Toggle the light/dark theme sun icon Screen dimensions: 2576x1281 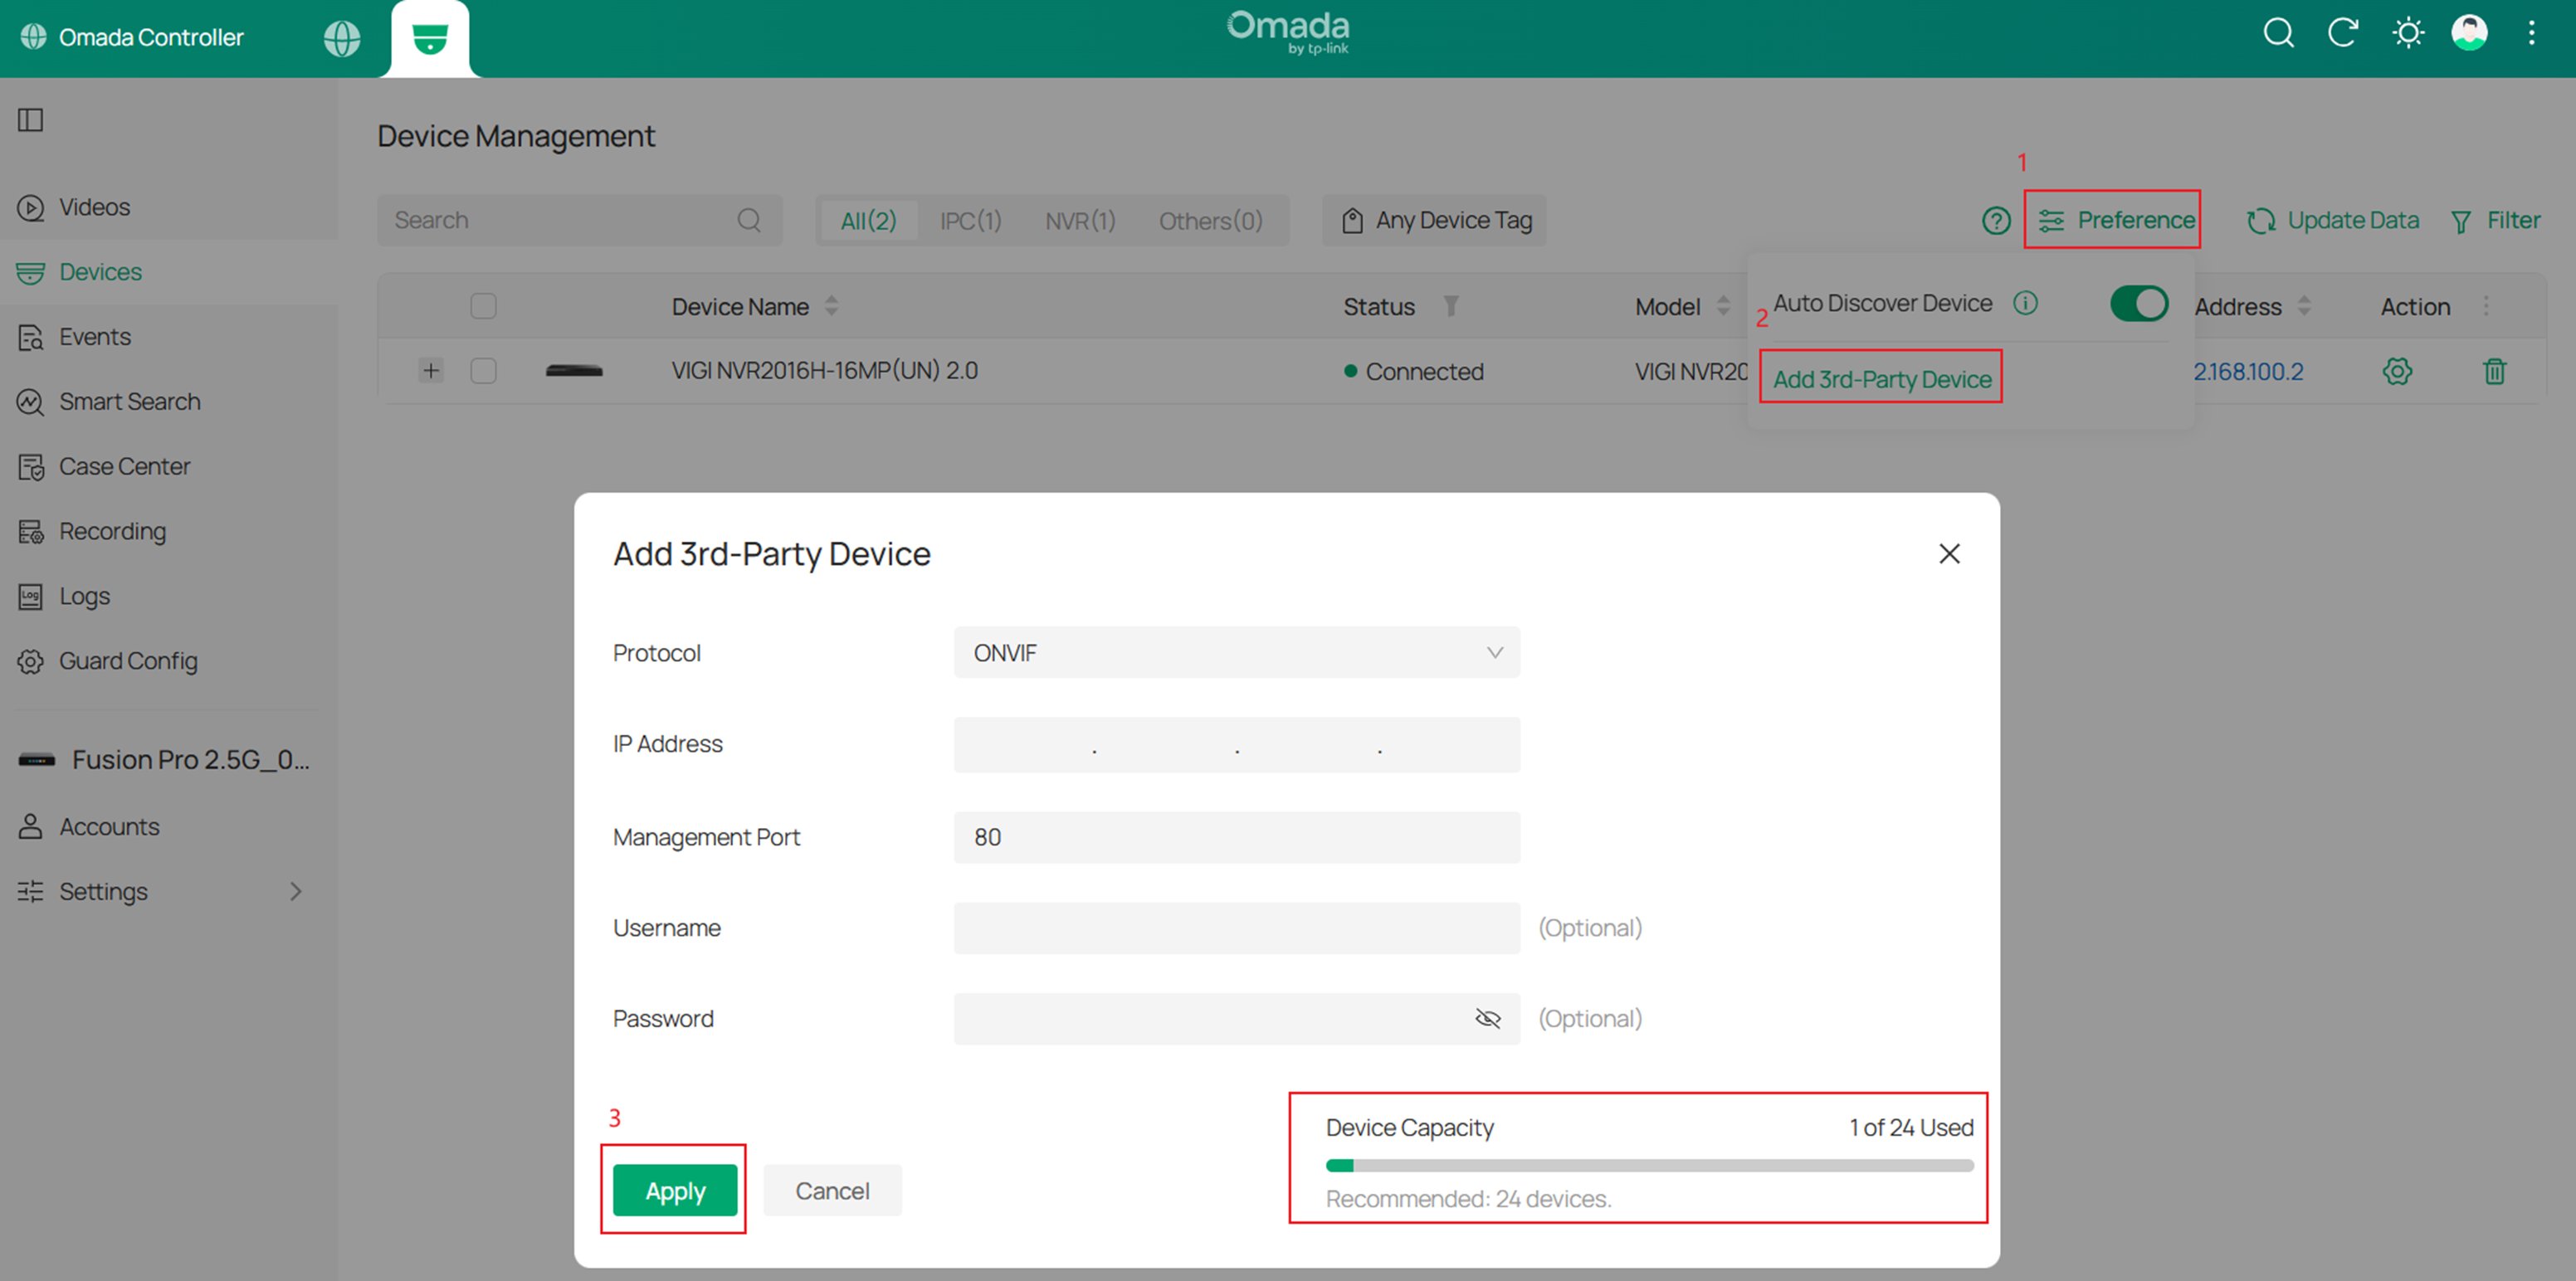click(x=2408, y=33)
